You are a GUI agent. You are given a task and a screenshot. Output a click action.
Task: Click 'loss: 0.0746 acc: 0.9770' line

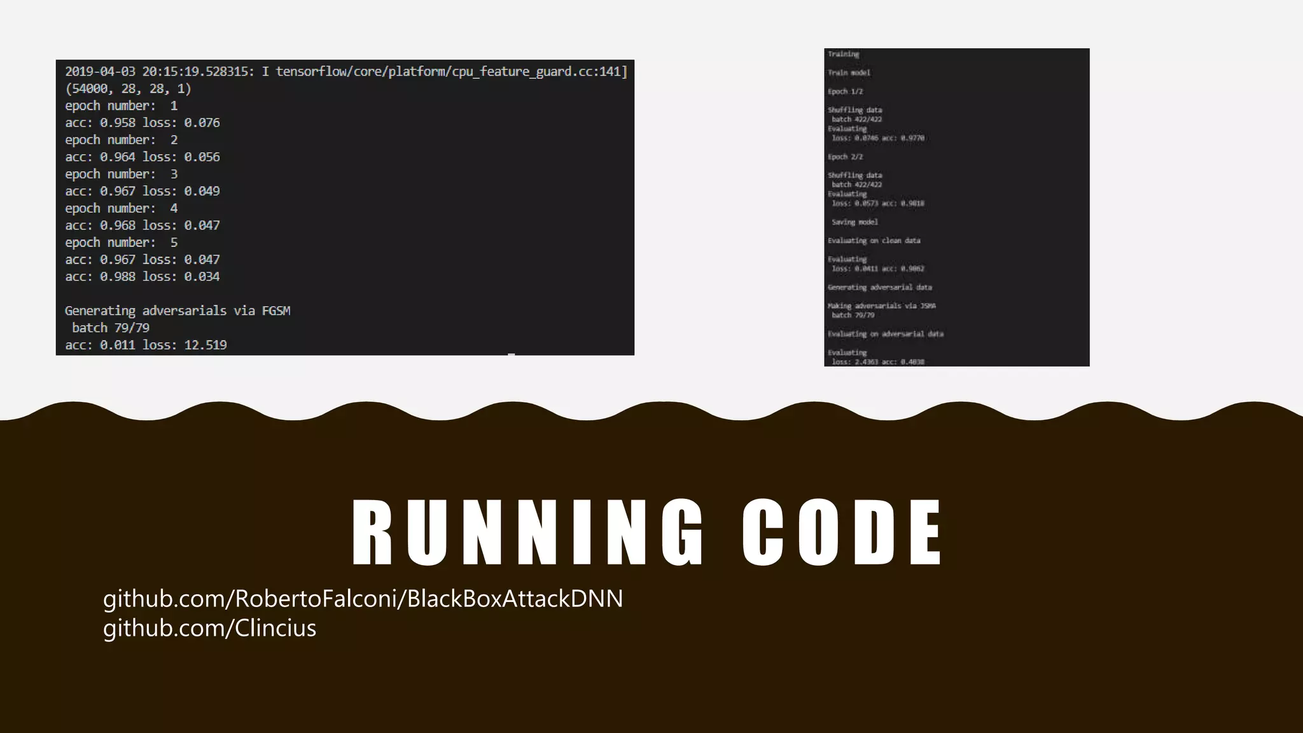coord(878,138)
